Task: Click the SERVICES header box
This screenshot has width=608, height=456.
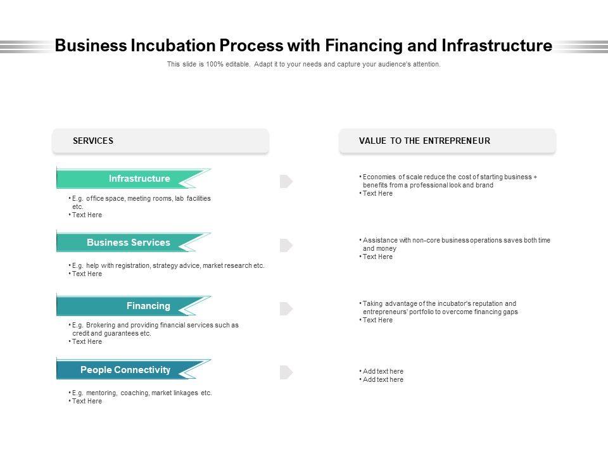Action: tap(160, 141)
